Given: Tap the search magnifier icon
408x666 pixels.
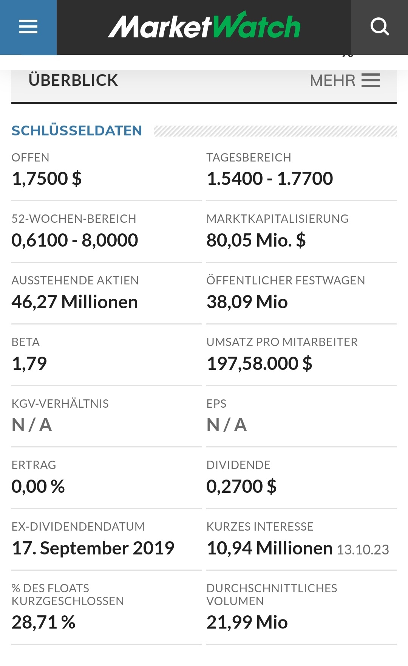Looking at the screenshot, I should (x=379, y=27).
